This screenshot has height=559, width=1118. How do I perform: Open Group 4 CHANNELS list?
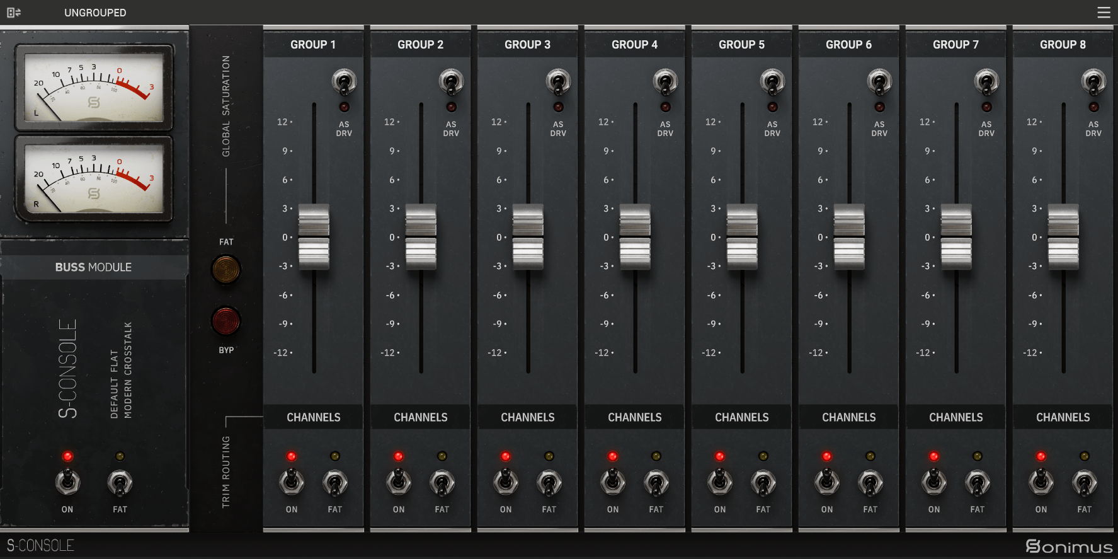point(635,417)
